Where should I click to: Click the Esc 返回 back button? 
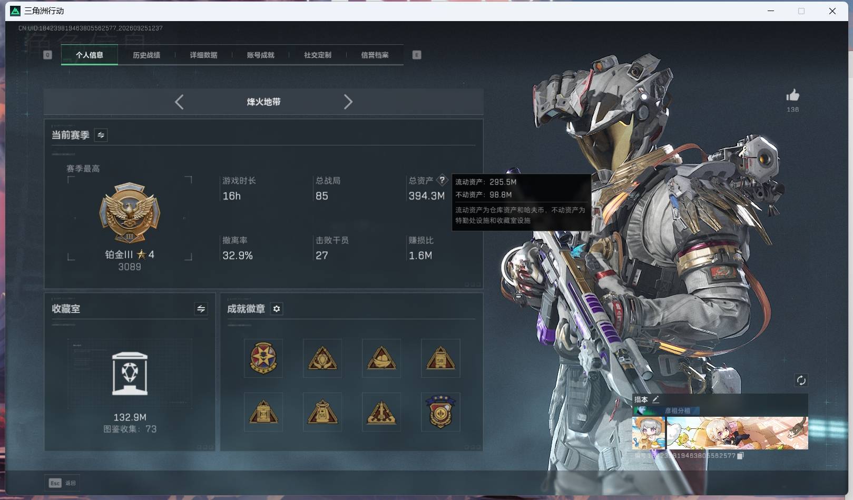[x=62, y=483]
